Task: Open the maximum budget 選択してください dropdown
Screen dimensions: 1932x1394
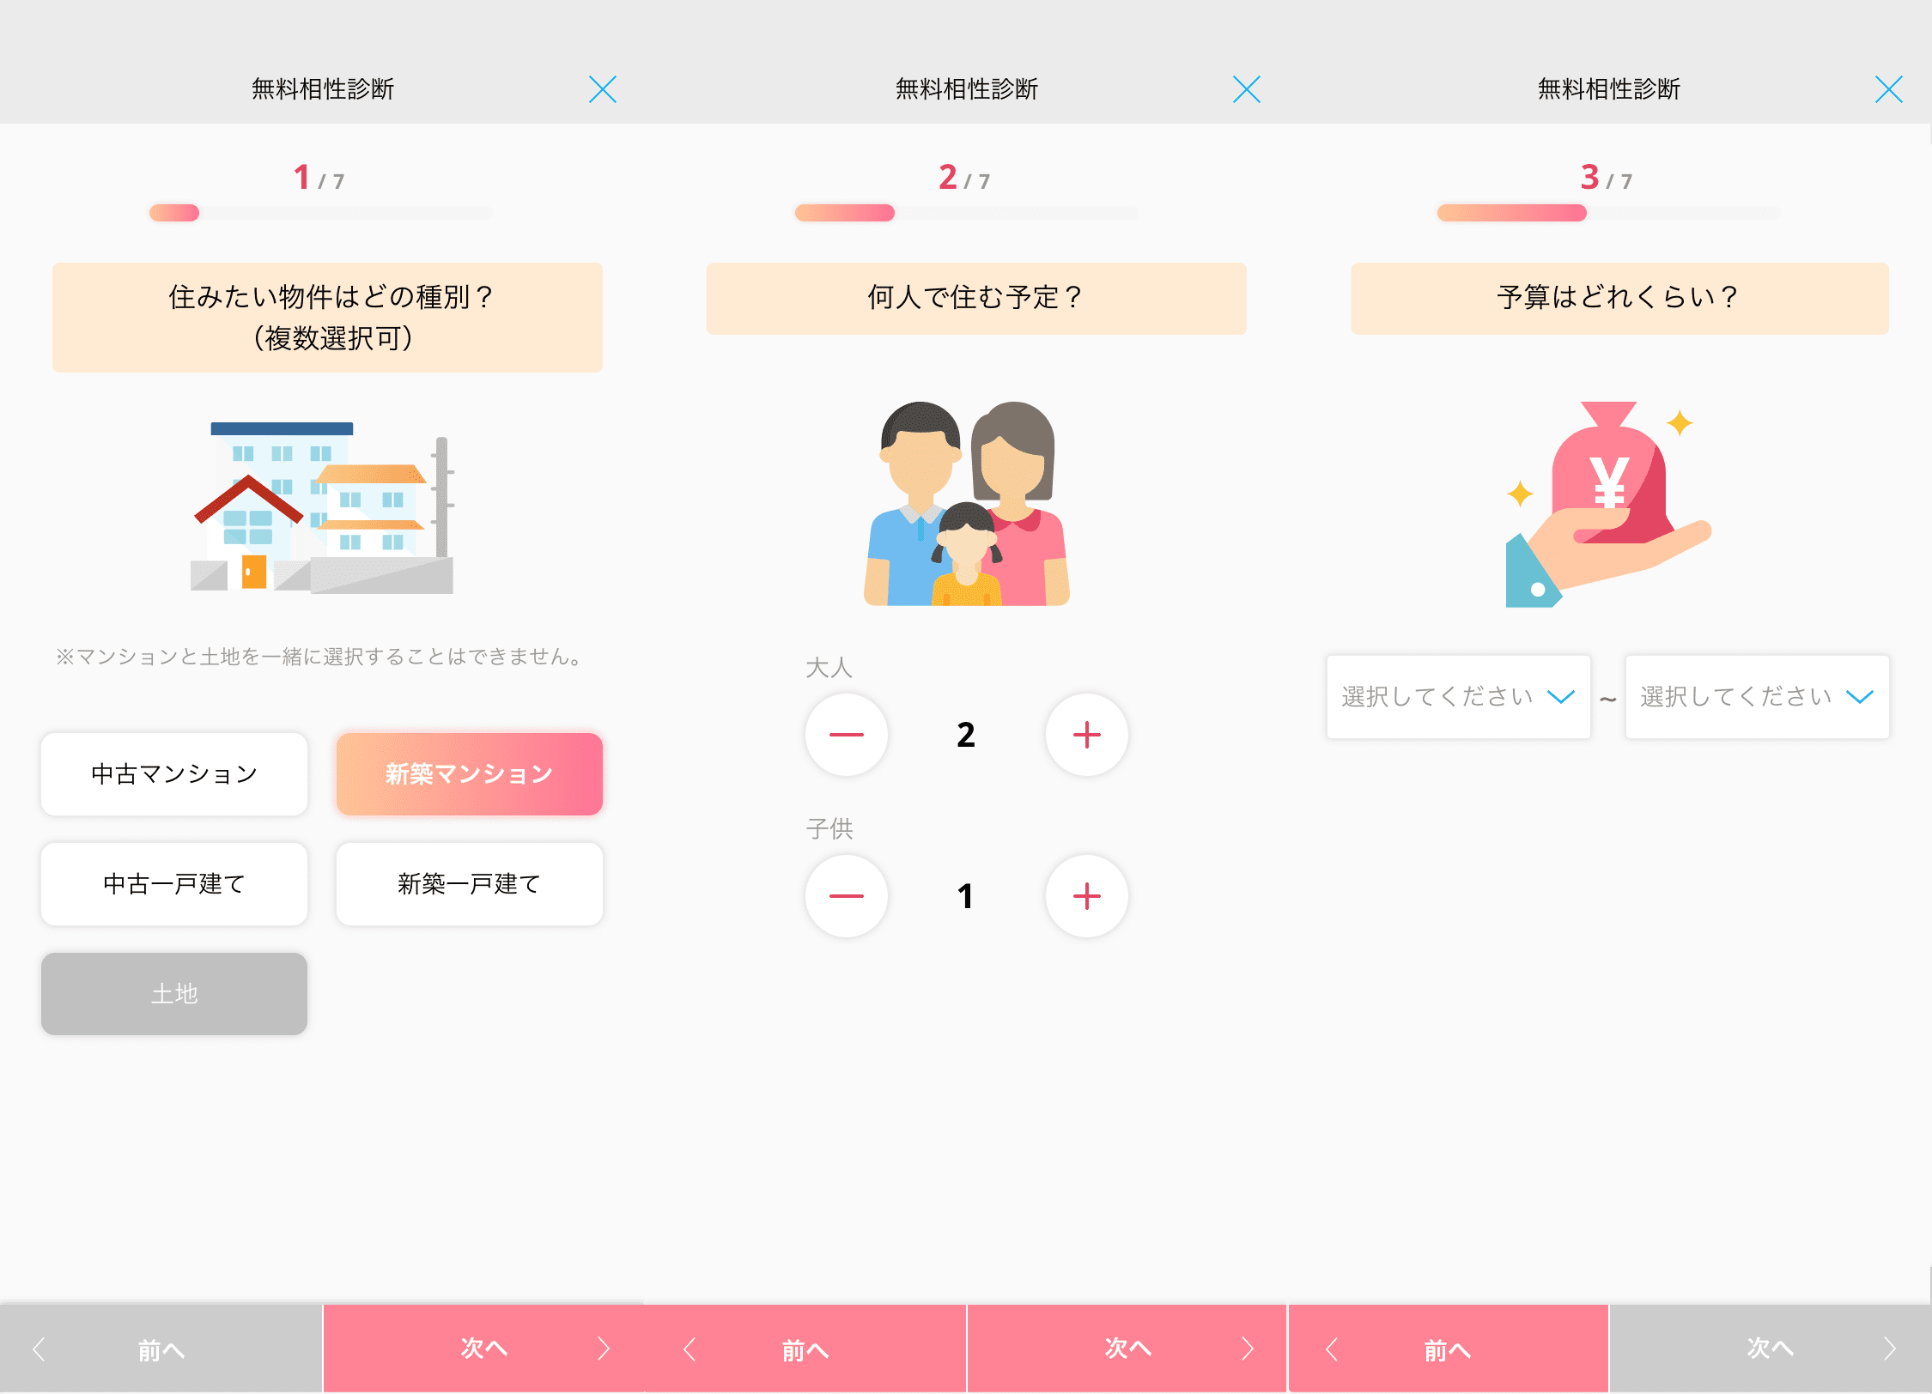Action: [x=1758, y=697]
